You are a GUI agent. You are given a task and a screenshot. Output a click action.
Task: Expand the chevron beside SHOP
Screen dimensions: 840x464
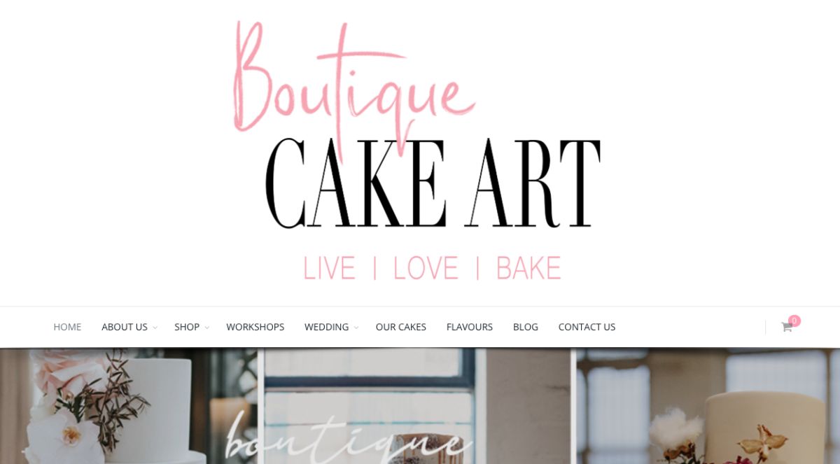click(207, 328)
